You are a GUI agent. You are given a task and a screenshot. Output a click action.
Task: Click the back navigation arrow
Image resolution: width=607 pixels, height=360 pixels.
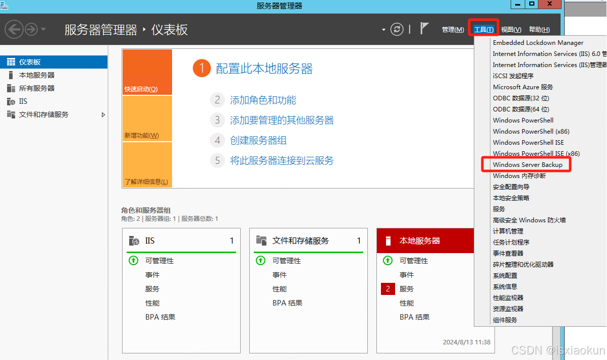coord(14,29)
